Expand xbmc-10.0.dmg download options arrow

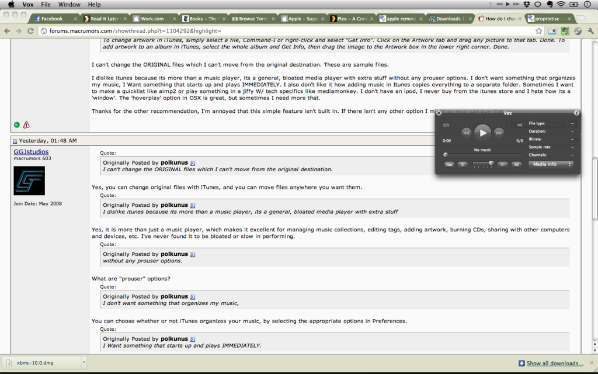[x=84, y=363]
